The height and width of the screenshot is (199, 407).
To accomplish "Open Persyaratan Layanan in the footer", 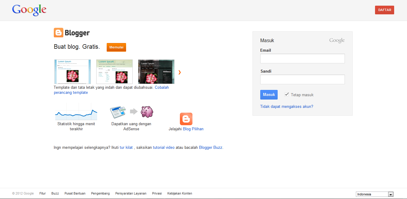I will 131,193.
